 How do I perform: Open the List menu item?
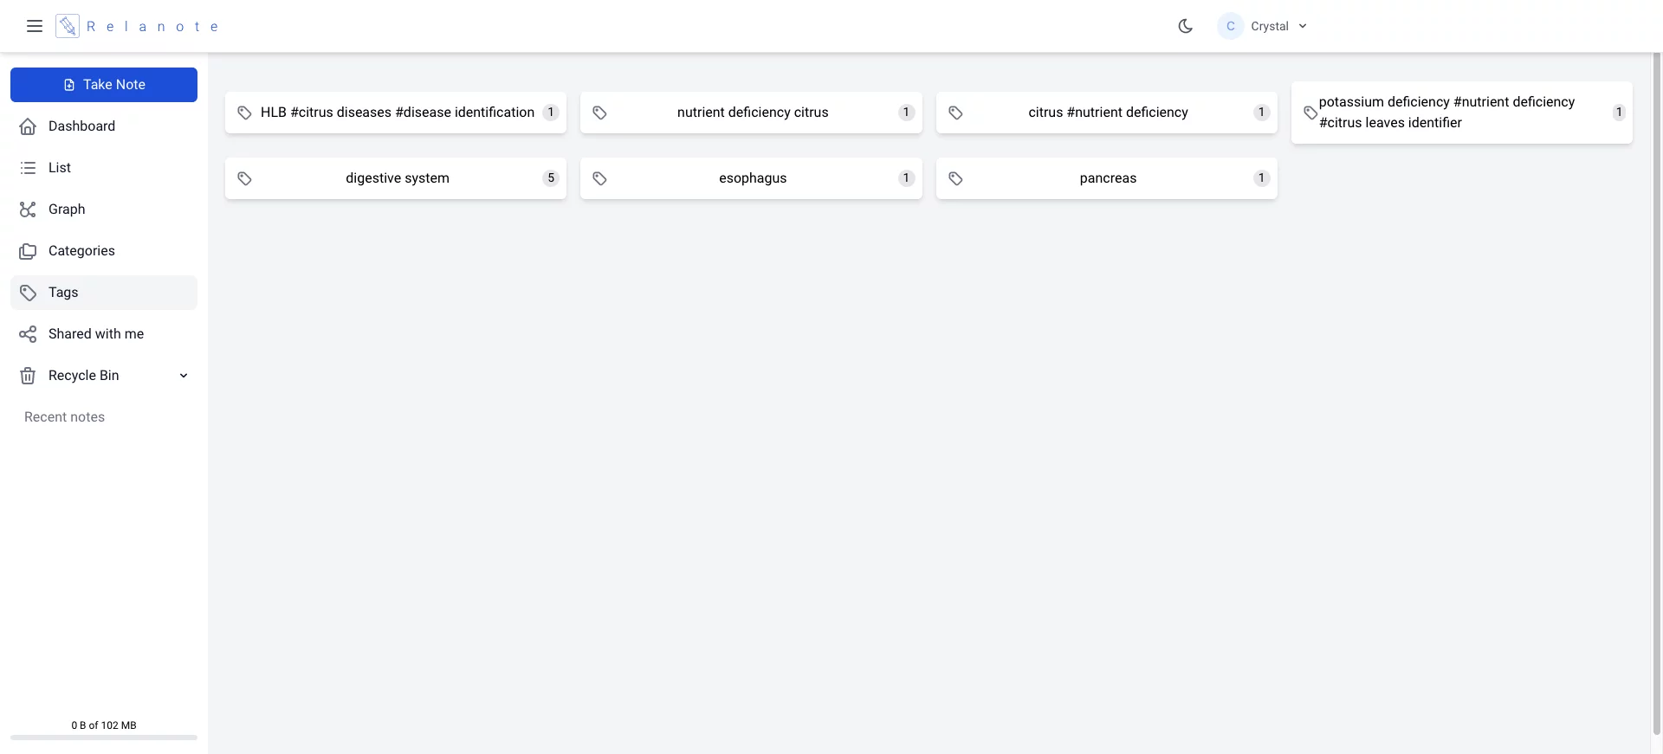tap(60, 168)
